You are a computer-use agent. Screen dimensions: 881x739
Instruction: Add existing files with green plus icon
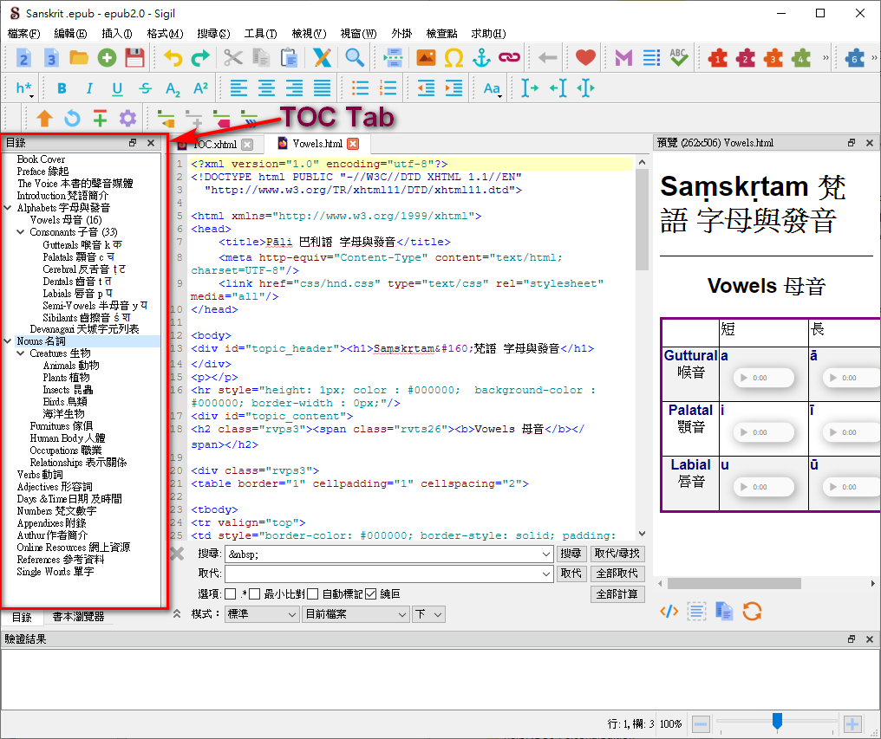pos(107,58)
